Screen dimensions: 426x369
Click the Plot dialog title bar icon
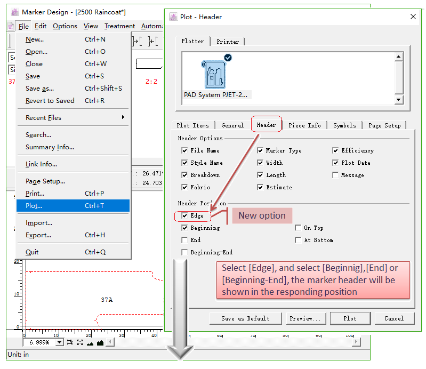[173, 17]
